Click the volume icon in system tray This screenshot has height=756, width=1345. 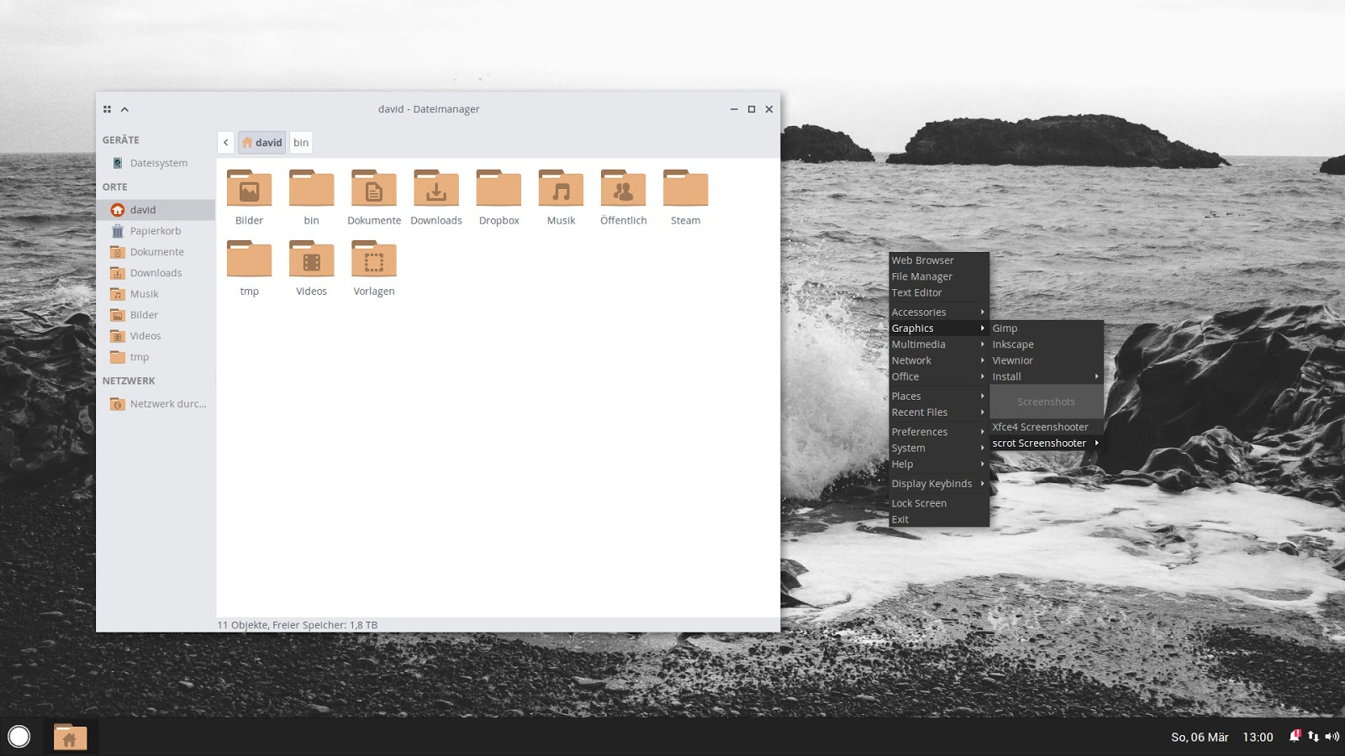[1332, 737]
